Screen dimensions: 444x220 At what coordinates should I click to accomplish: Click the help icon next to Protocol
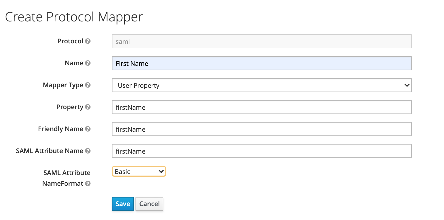(88, 41)
